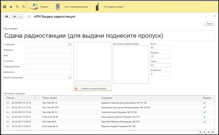Click the gas analyzer device icon
This screenshot has height=135, width=219.
pos(58,7)
